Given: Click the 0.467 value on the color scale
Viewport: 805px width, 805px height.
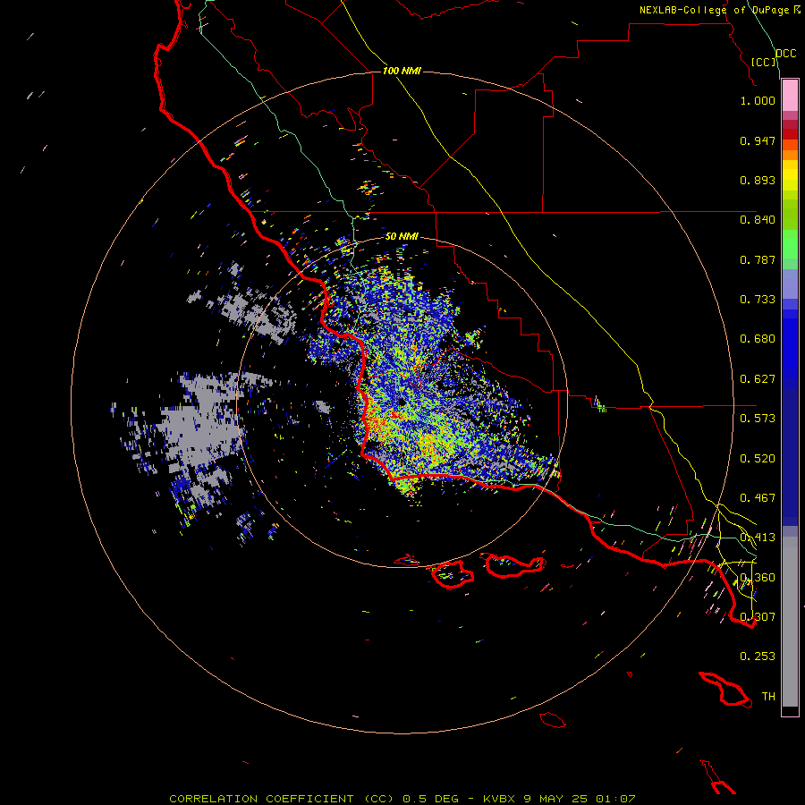Looking at the screenshot, I should click(x=758, y=498).
